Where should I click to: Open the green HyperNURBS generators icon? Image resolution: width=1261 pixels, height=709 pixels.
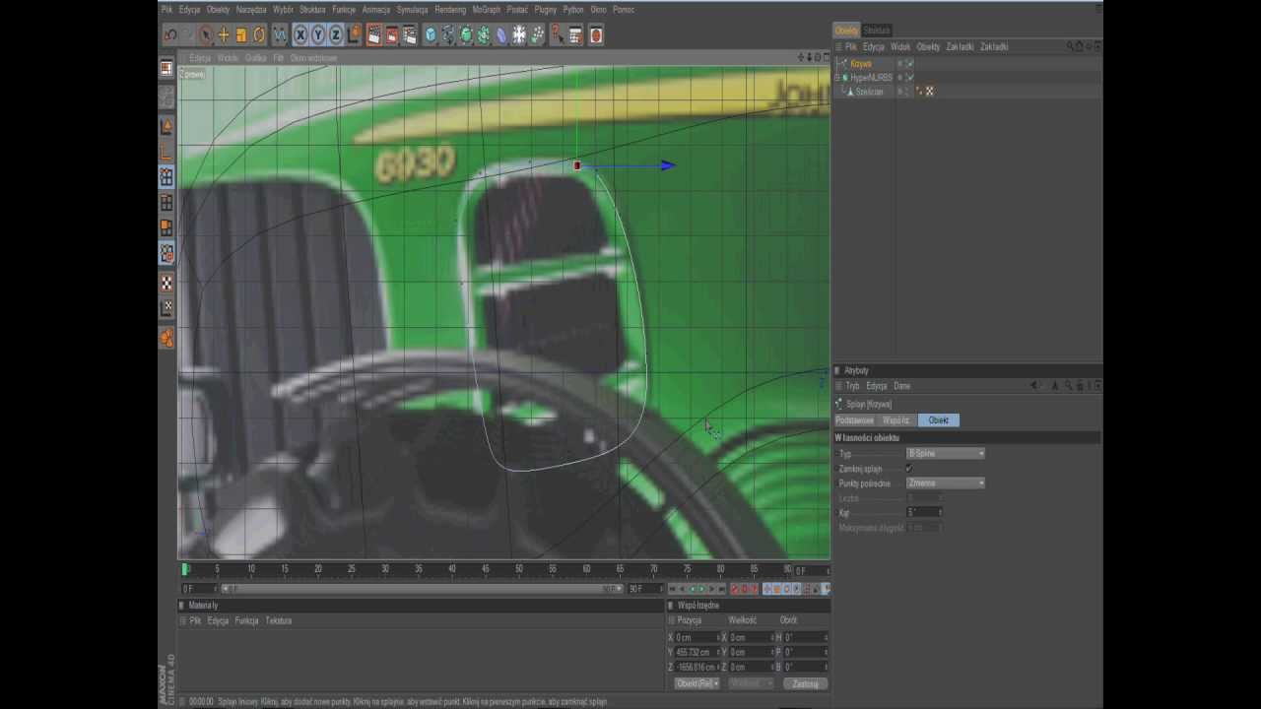point(466,35)
